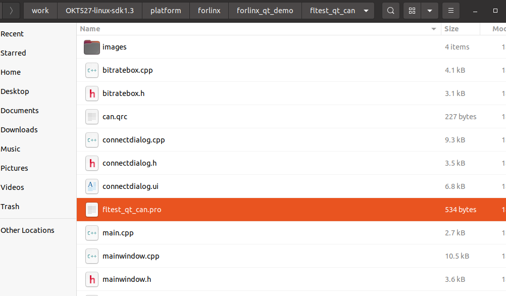Select the mainwindow.cpp C++ file icon
Image resolution: width=506 pixels, height=296 pixels.
point(91,256)
